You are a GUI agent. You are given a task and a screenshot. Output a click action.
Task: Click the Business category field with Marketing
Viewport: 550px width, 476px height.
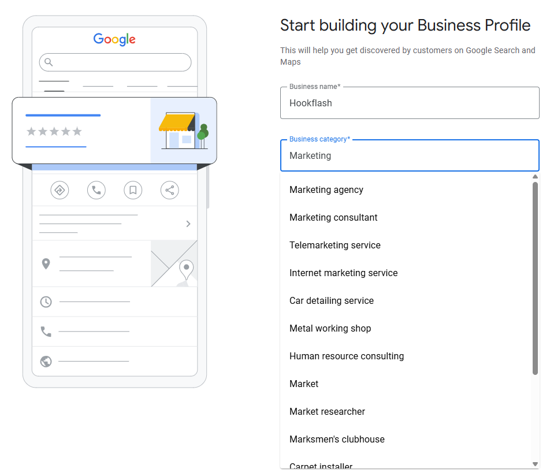click(410, 155)
